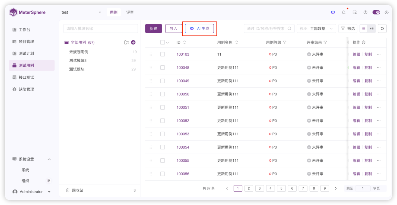The height and width of the screenshot is (205, 397).
Task: Tick the select-all checkbox in the table header
Action: (x=163, y=42)
